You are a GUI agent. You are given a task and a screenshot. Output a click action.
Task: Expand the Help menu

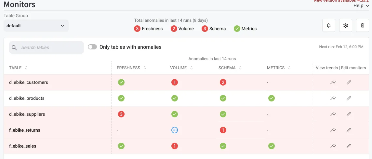[x=361, y=6]
